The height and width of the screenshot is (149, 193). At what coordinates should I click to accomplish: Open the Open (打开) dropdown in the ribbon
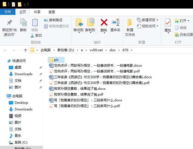[182, 21]
